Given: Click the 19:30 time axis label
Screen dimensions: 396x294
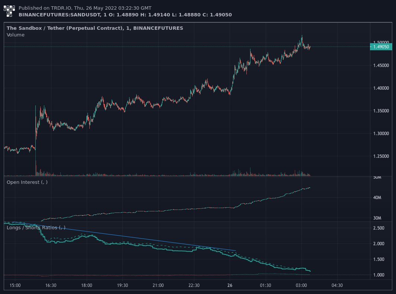Looking at the screenshot, I should 122,285.
